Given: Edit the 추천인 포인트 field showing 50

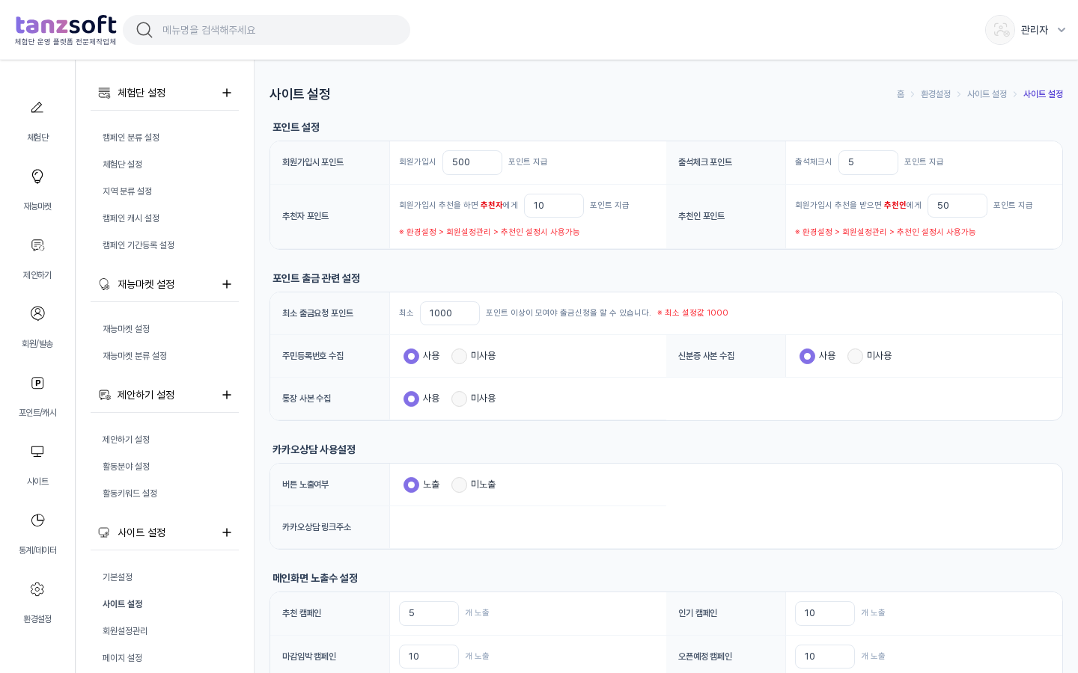Looking at the screenshot, I should 957,206.
